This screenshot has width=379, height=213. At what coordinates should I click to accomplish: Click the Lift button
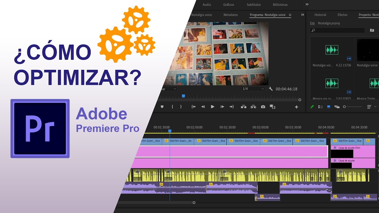click(244, 107)
